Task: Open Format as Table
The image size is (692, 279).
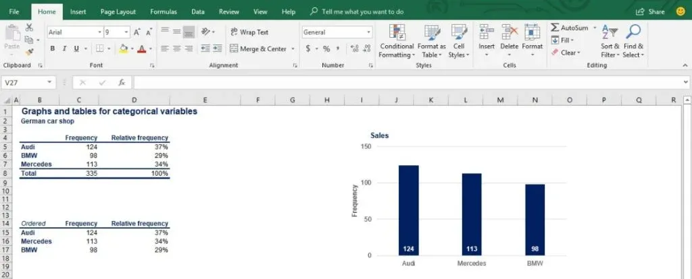Action: [431, 32]
